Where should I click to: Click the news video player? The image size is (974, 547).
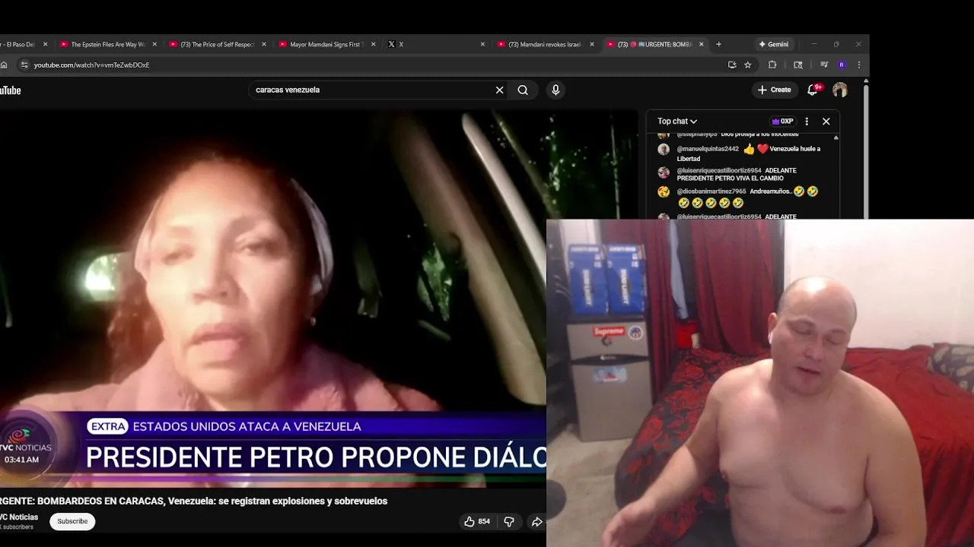coord(273,299)
